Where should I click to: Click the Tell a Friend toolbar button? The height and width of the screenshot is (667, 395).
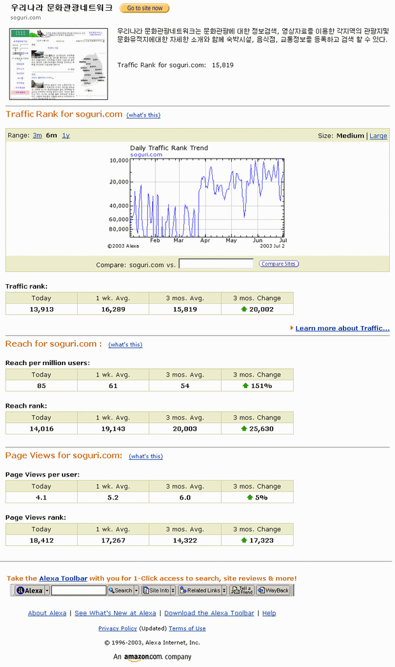(241, 591)
